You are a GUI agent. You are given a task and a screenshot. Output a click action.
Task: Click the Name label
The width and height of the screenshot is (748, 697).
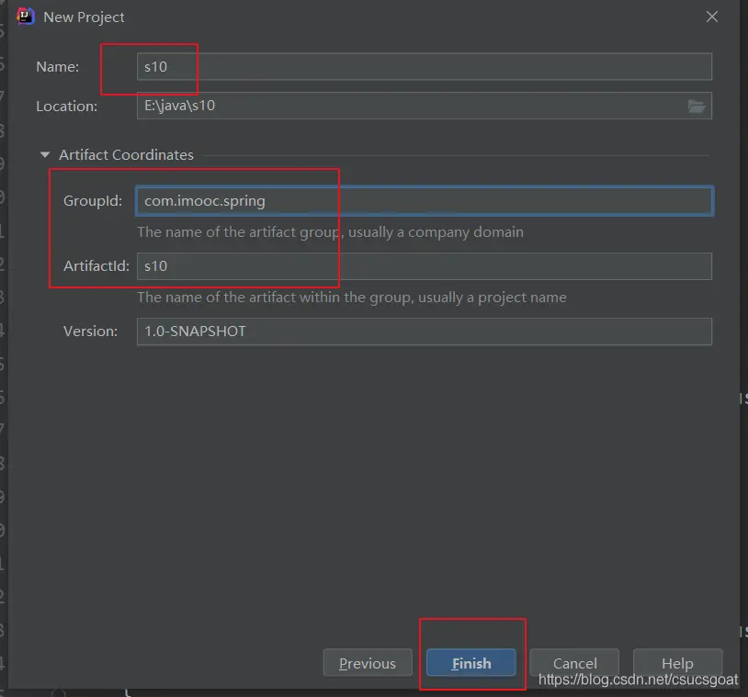tap(57, 67)
